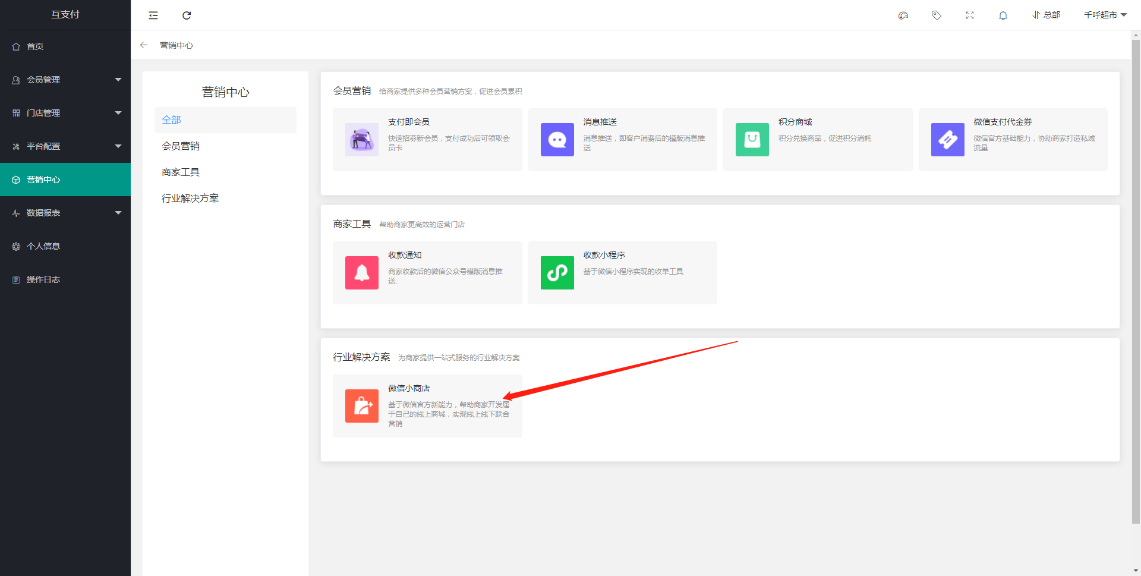Open the theme palette icon
The height and width of the screenshot is (576, 1141).
(903, 15)
